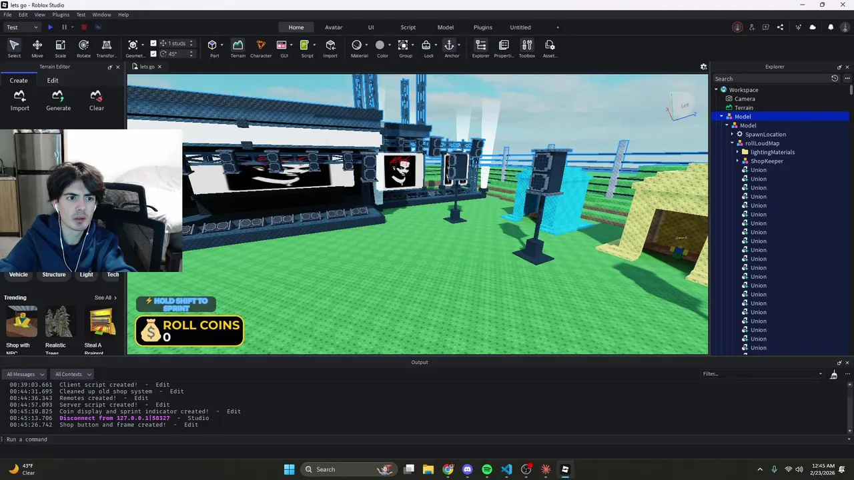Open the notifications bell
Viewport: 854px width, 480px height.
(831, 27)
